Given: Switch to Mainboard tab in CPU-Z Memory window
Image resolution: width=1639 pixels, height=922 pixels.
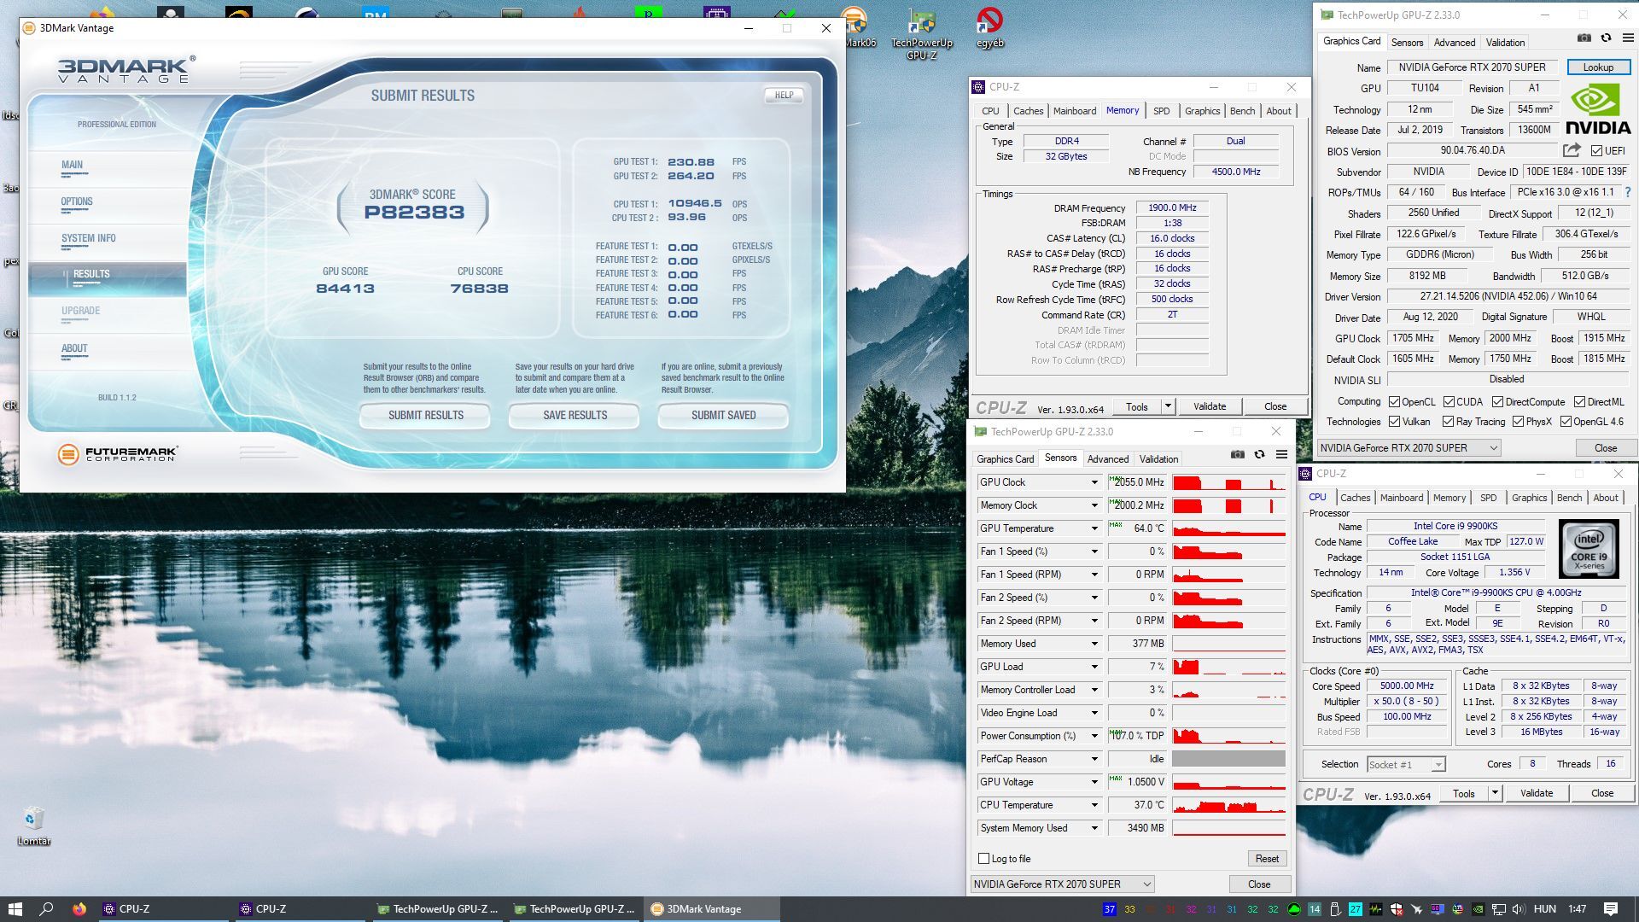Looking at the screenshot, I should click(x=1074, y=111).
